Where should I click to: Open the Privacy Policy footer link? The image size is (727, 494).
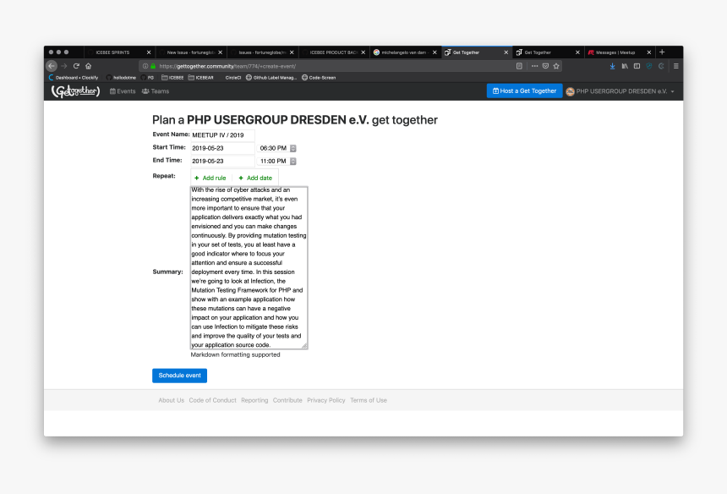click(x=326, y=400)
